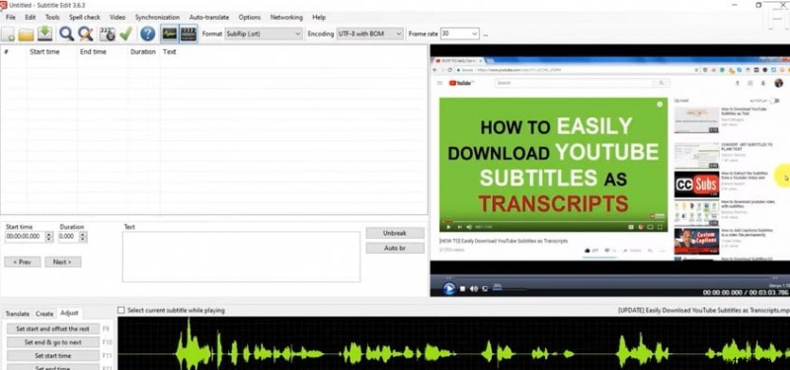Play the video with blue play button
The height and width of the screenshot is (370, 790).
pyautogui.click(x=448, y=288)
